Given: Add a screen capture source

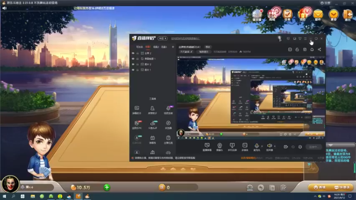Looking at the screenshot, I should 207,147.
